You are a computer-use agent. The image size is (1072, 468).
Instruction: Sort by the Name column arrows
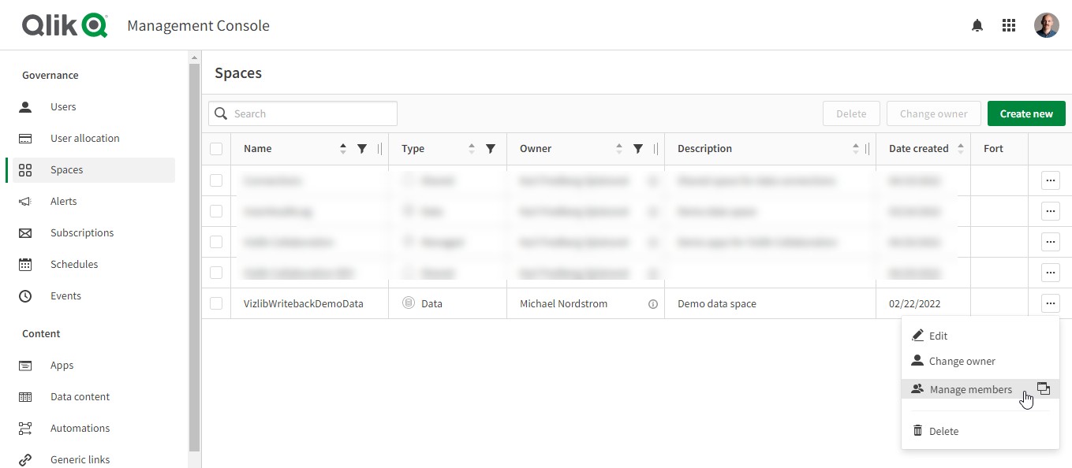click(x=343, y=148)
